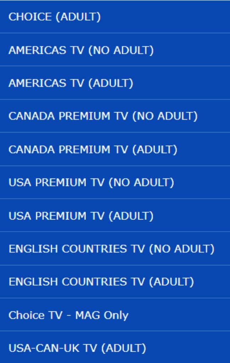
Task: Pick CANADA PREMIUM TV (NO ADULT)
Action: pos(115,116)
